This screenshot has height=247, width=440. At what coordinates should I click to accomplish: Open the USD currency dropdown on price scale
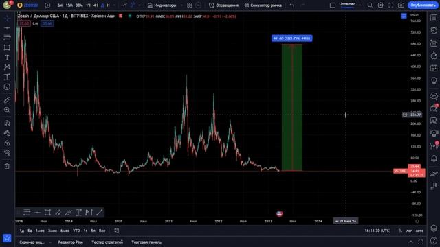click(x=415, y=15)
